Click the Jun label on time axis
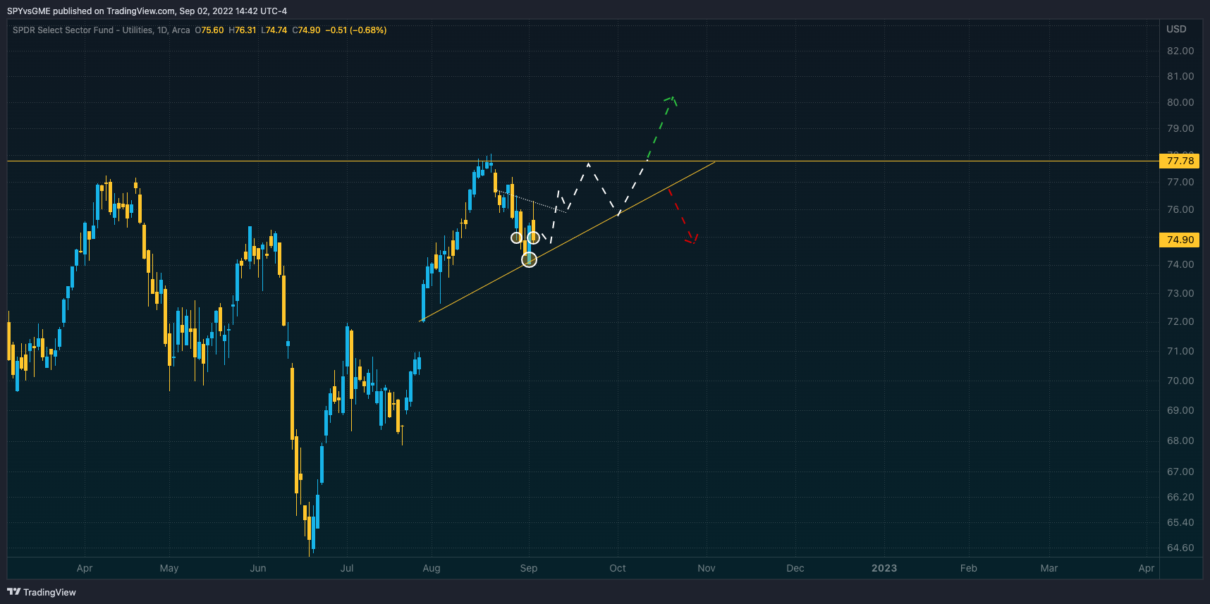This screenshot has width=1210, height=604. coord(258,568)
